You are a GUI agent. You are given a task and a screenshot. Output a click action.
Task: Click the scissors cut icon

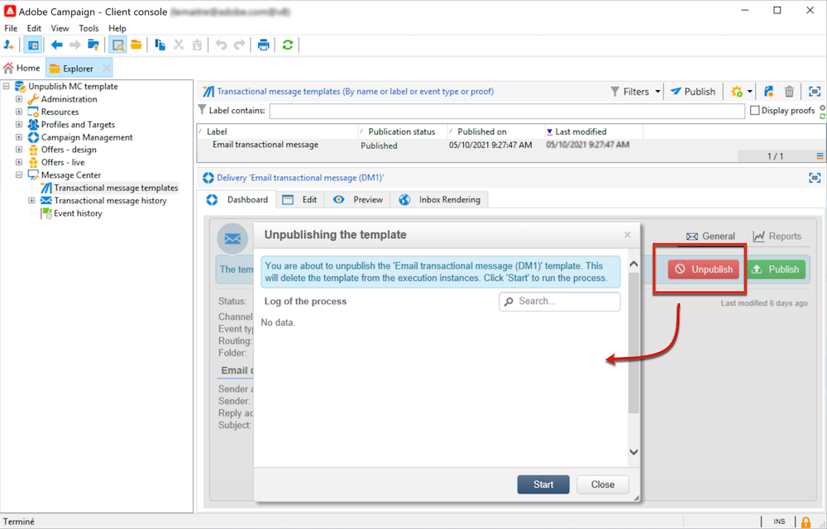[179, 45]
